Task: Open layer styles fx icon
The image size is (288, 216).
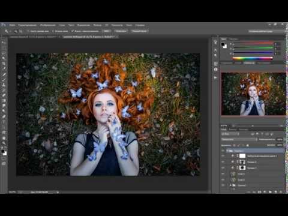Action: (x=254, y=192)
